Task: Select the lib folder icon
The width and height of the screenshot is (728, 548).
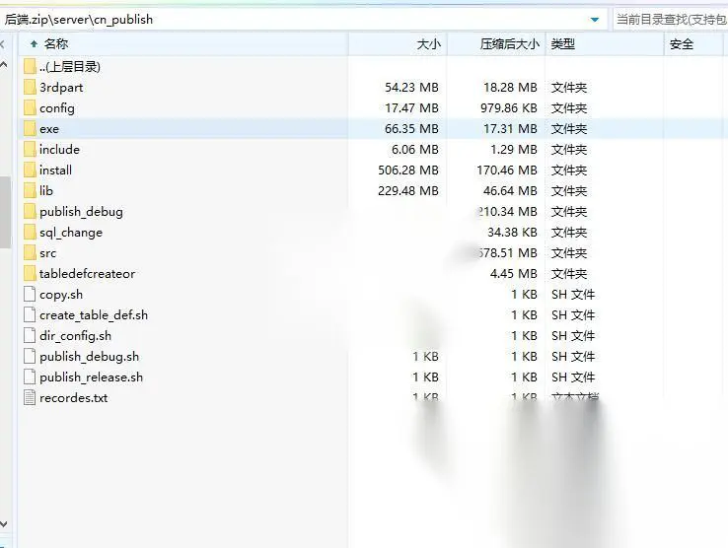Action: click(x=30, y=190)
